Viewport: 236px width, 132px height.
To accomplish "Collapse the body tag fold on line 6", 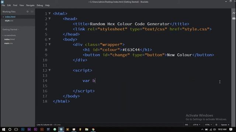I will pyautogui.click(x=49, y=39).
